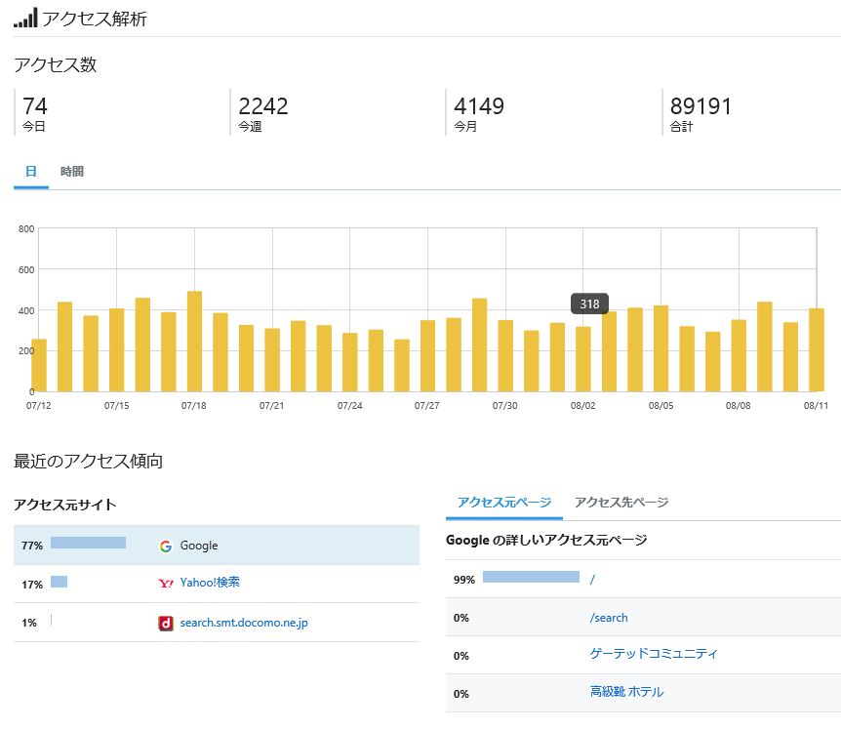Screen dimensions: 841x729
Task: Click the Google logo icon
Action: (166, 547)
